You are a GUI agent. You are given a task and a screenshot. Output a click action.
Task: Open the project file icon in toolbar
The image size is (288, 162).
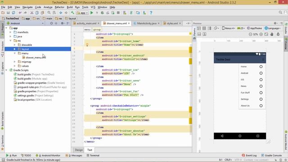[x=3, y=13]
